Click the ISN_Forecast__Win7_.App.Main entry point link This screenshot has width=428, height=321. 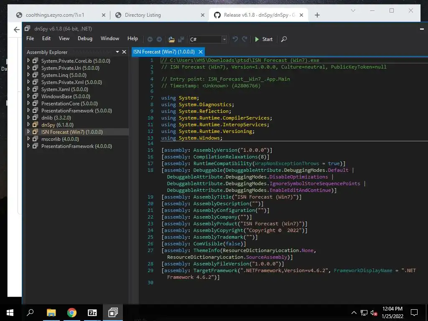tap(249, 79)
